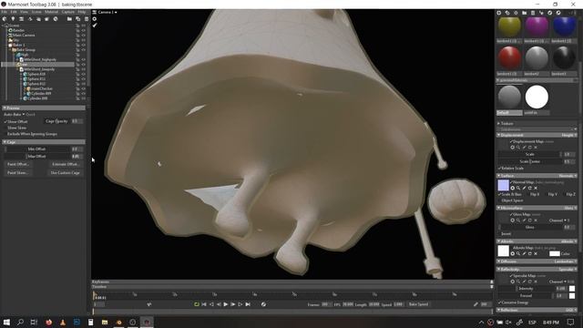Open the Diffusion Lambertian dropdown
The height and width of the screenshot is (328, 583).
click(x=566, y=261)
